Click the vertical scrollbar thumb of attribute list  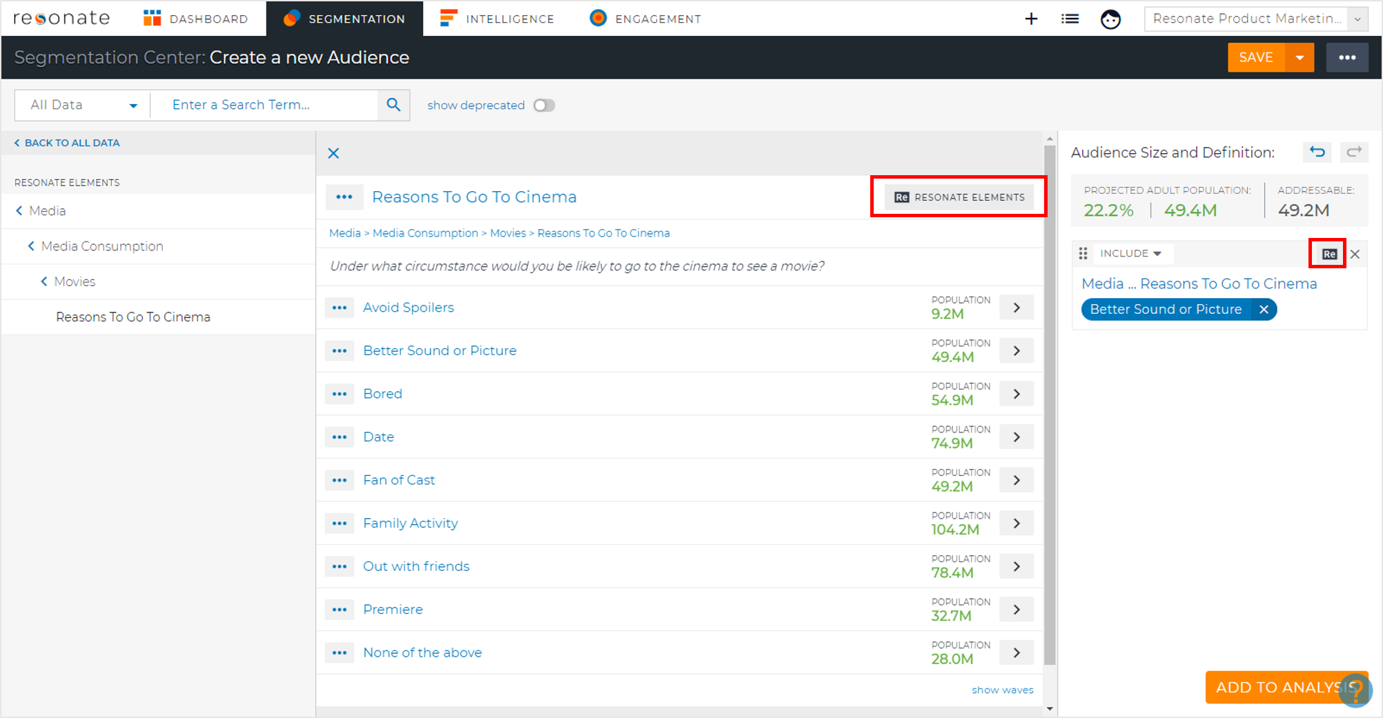(1050, 405)
